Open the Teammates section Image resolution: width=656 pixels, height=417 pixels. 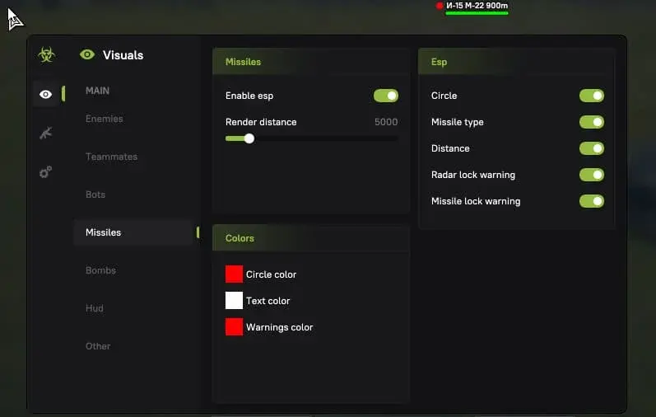pos(111,157)
